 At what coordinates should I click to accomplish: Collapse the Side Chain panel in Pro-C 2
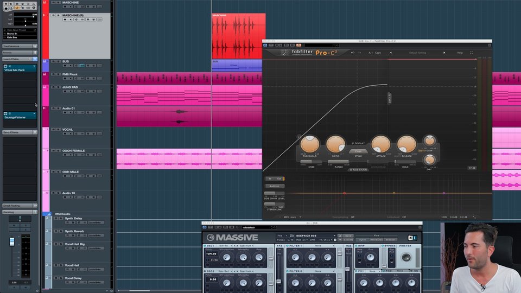point(358,170)
